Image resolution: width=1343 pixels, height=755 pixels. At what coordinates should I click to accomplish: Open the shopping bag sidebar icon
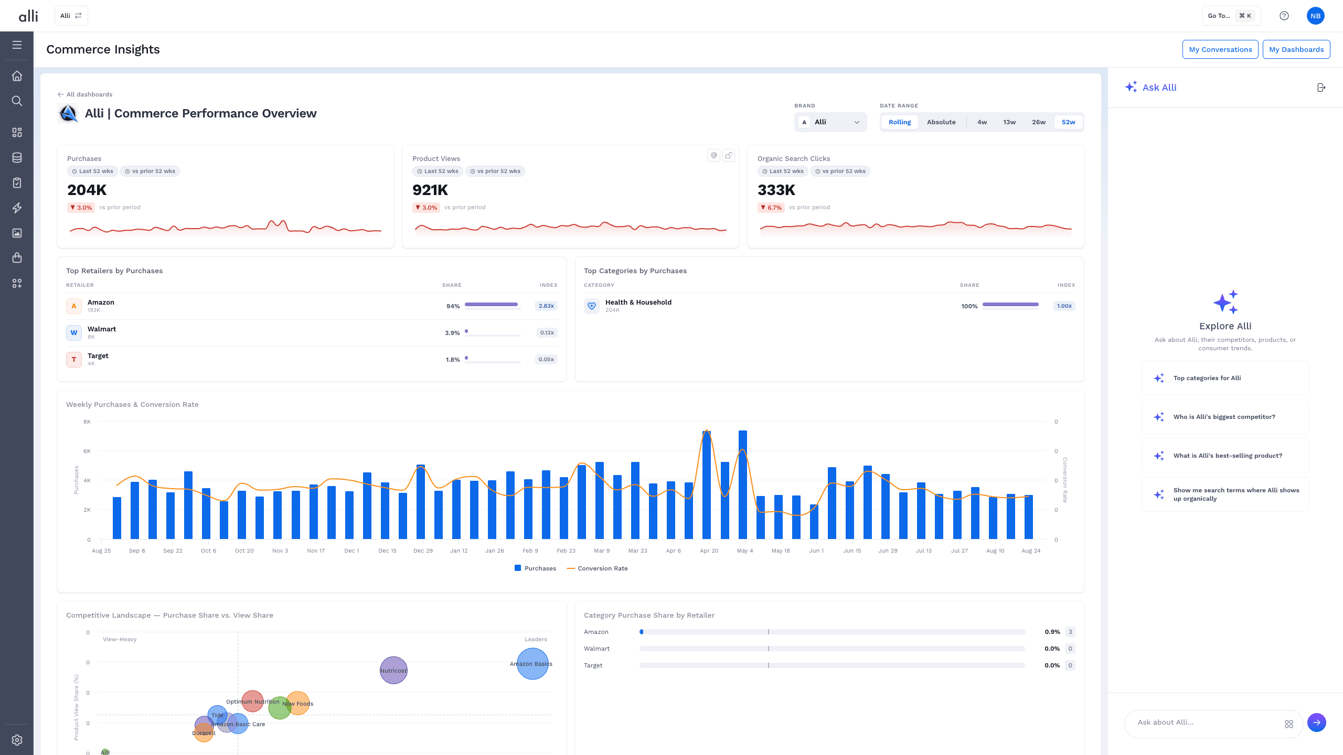17,257
